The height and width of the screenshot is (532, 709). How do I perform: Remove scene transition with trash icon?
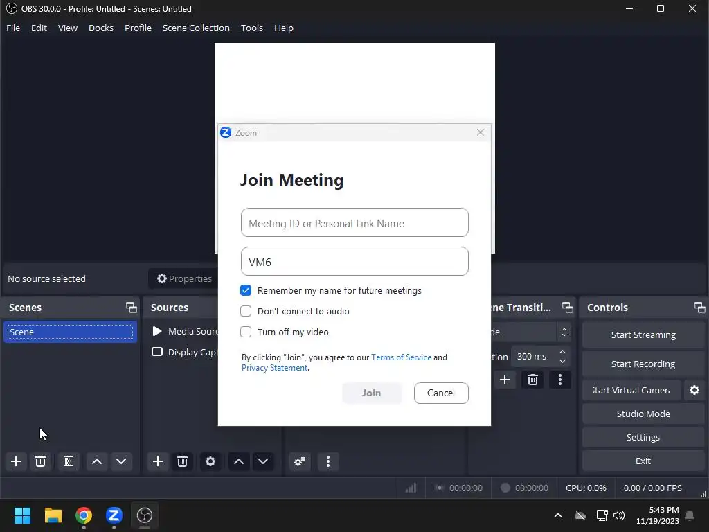point(532,380)
